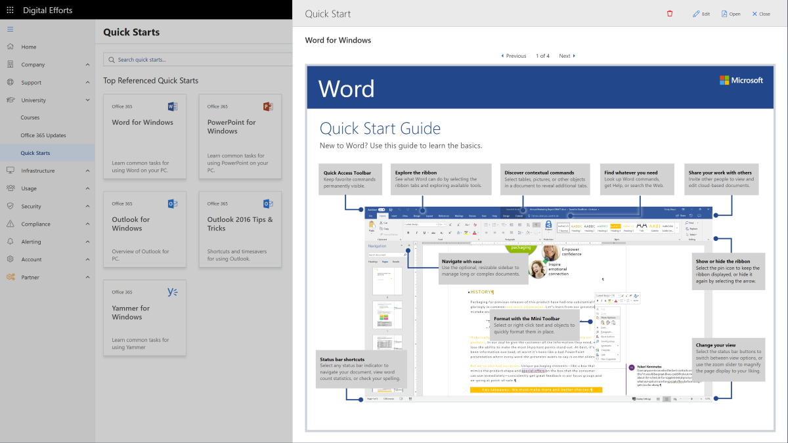
Task: Expand the Alerting menu chevron
Action: 87,242
